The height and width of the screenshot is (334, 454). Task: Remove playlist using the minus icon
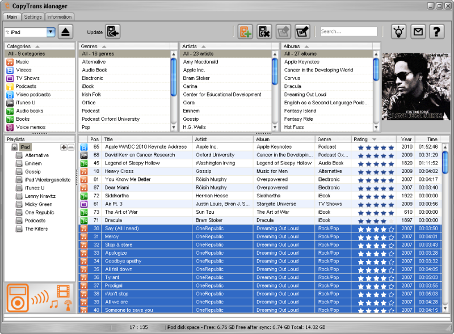[71, 147]
